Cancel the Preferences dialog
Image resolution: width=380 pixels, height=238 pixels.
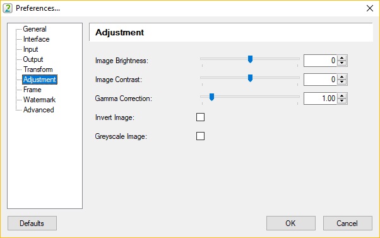348,223
